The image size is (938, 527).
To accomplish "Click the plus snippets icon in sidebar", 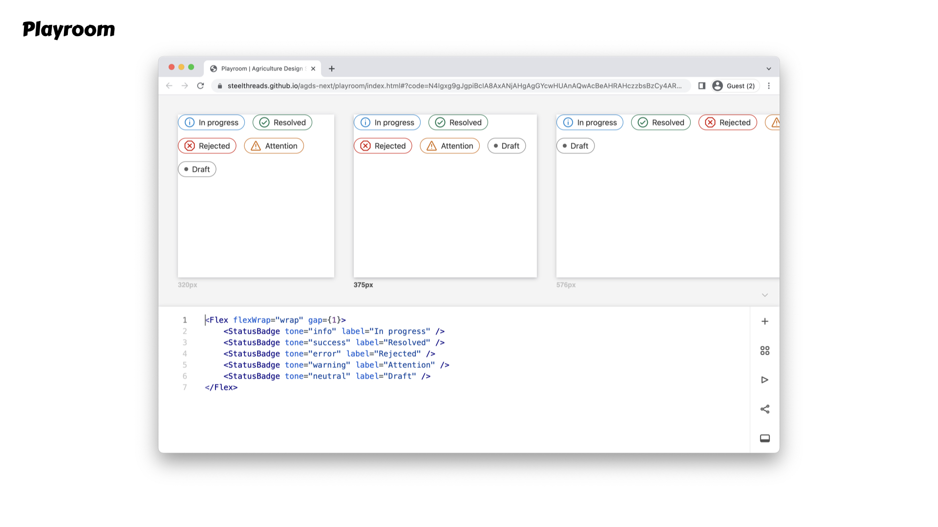I will 765,321.
